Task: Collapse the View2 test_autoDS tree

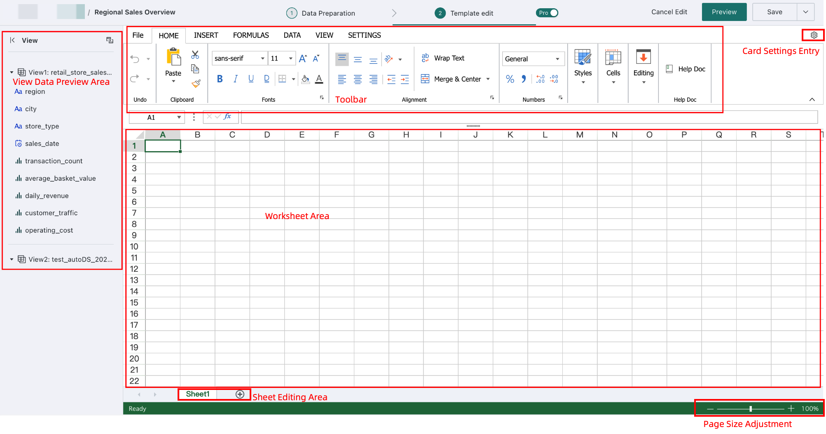Action: 12,259
